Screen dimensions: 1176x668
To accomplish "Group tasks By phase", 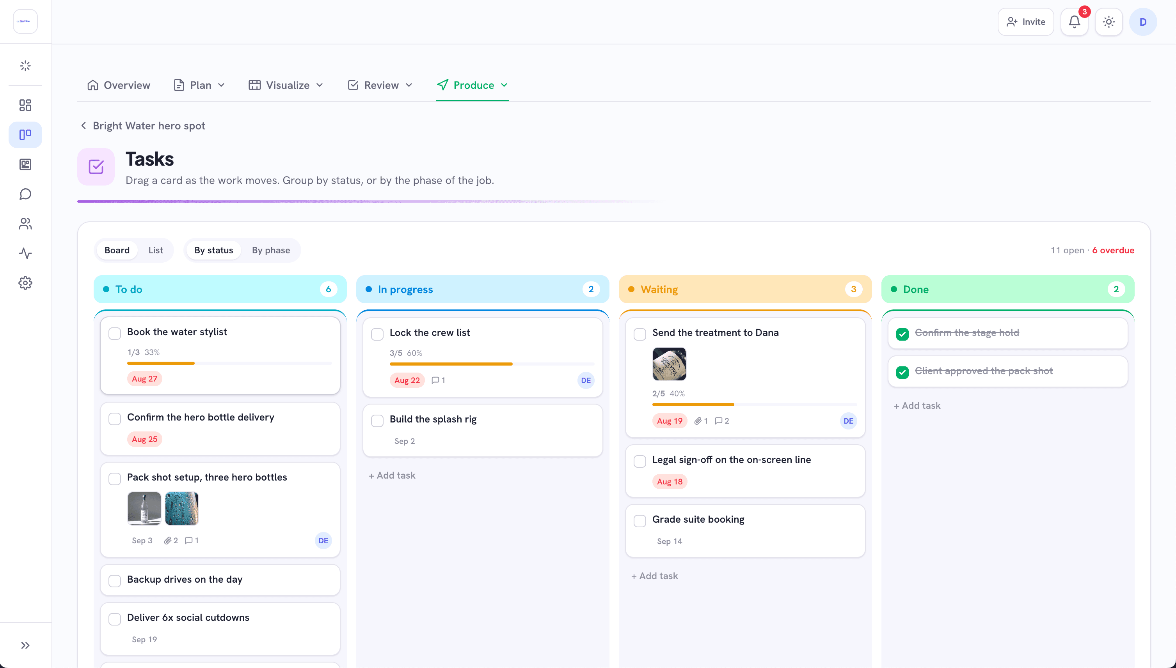I will 271,251.
